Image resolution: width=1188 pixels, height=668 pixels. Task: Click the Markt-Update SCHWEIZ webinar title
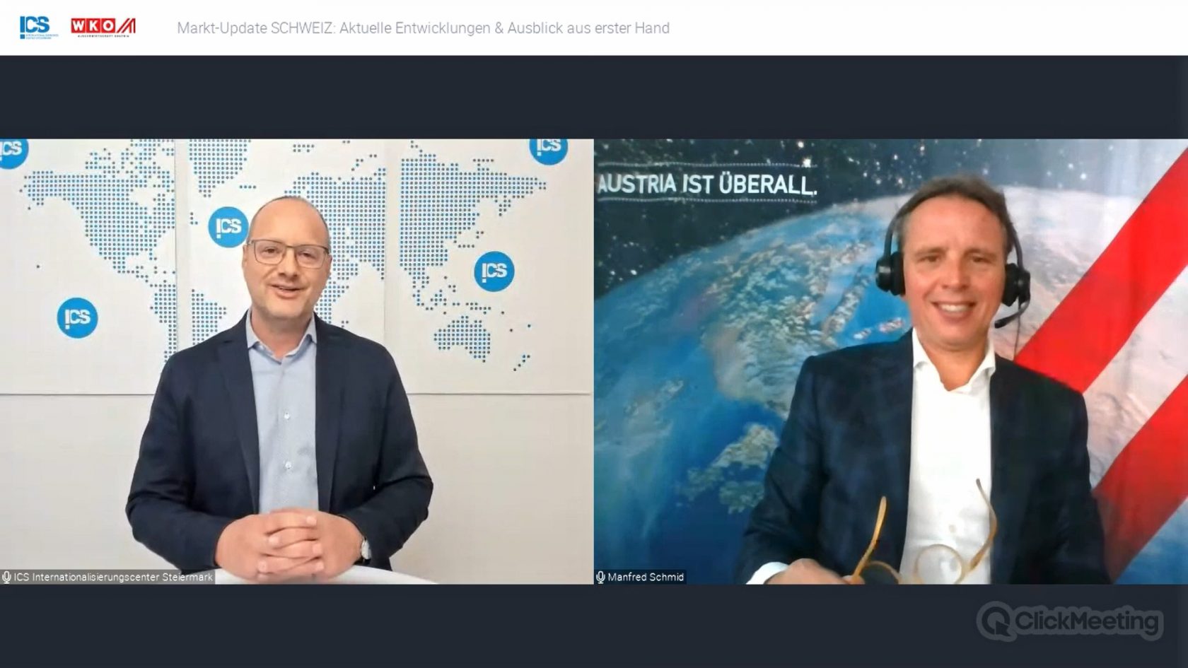coord(423,28)
